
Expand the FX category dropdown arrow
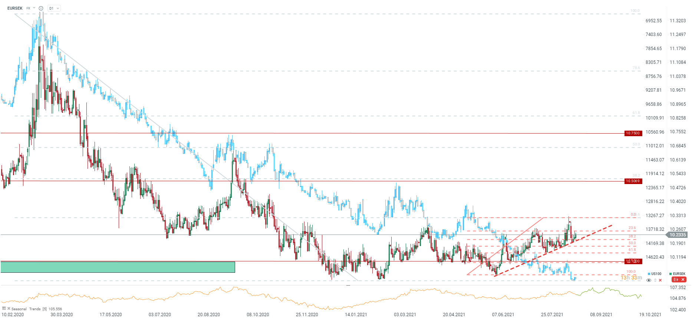tap(34, 8)
